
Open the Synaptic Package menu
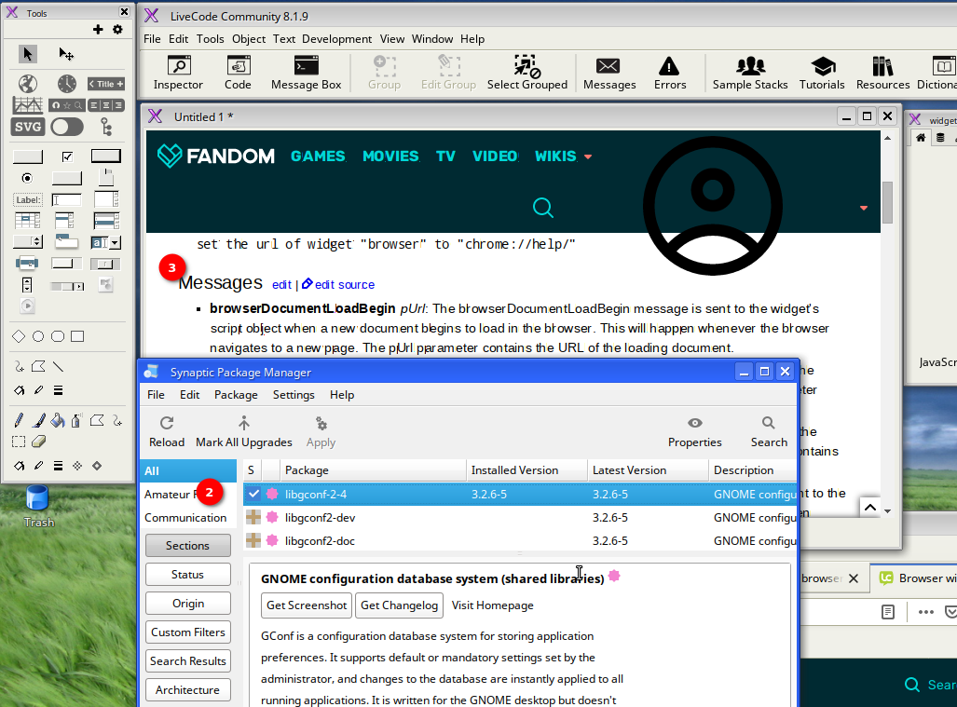236,395
